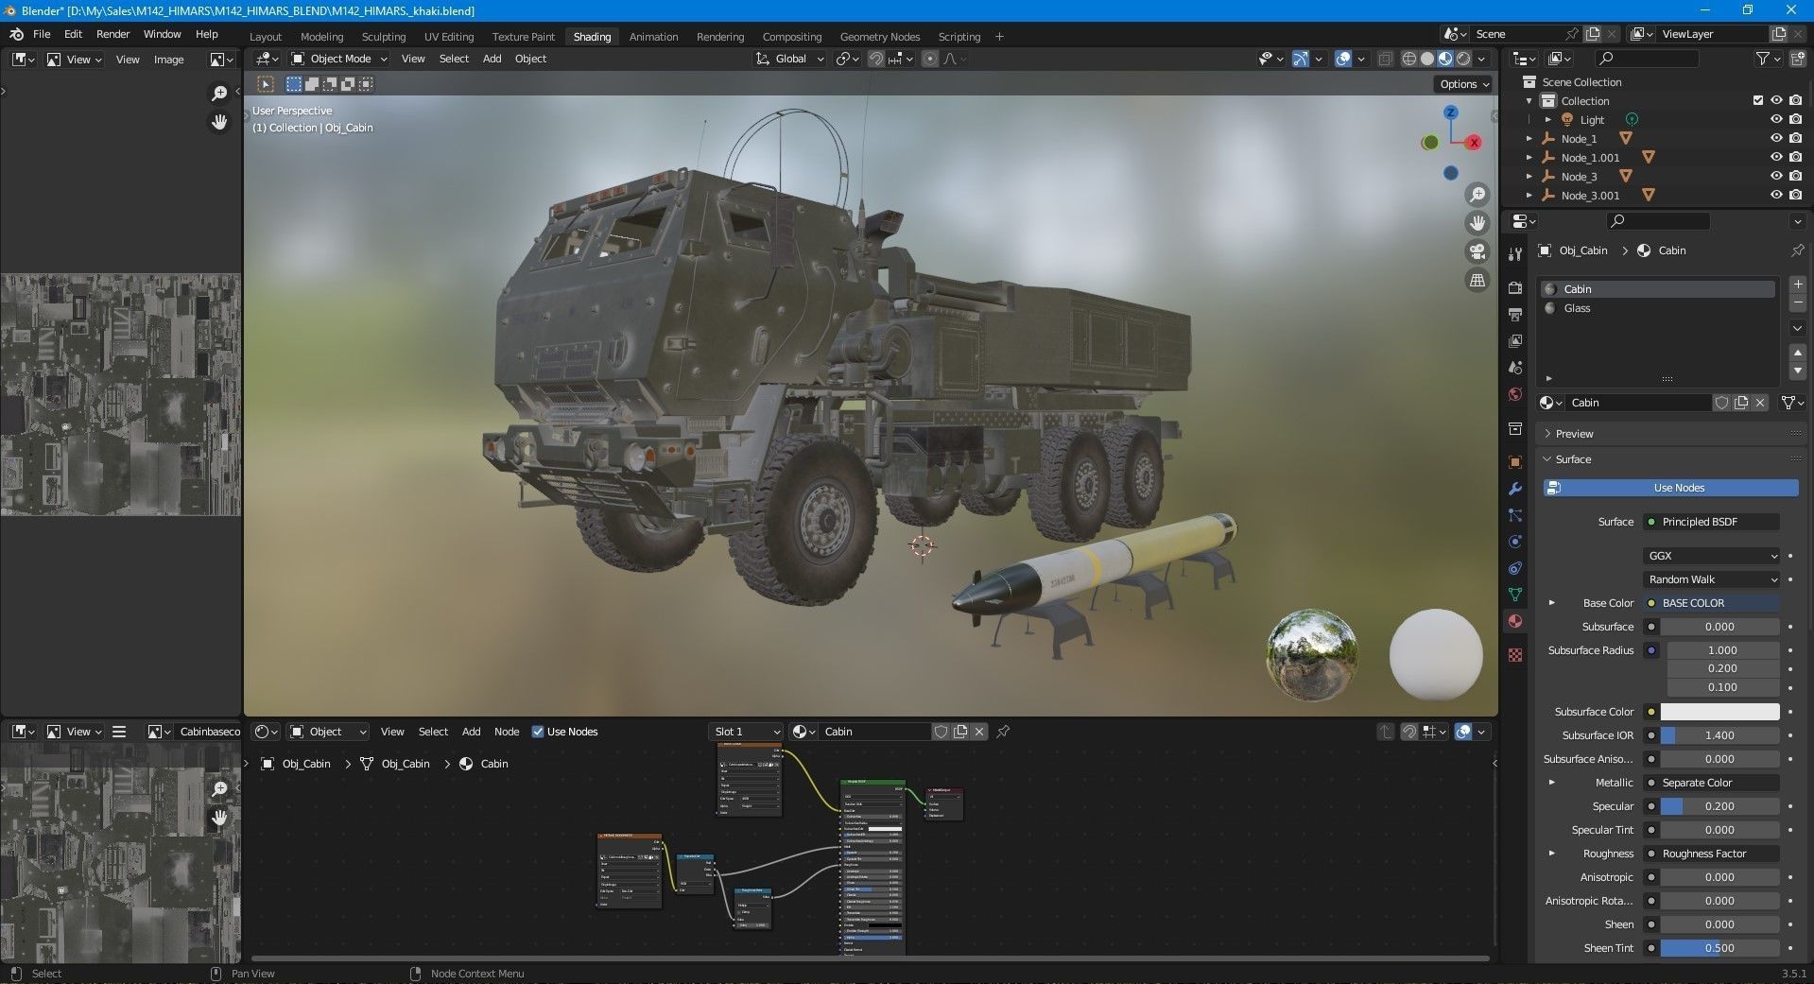
Task: Move material slot up
Action: coord(1798,353)
